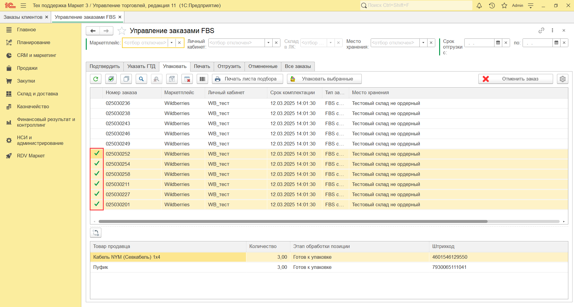Open the filter by column icon
574x307 pixels.
(x=172, y=79)
